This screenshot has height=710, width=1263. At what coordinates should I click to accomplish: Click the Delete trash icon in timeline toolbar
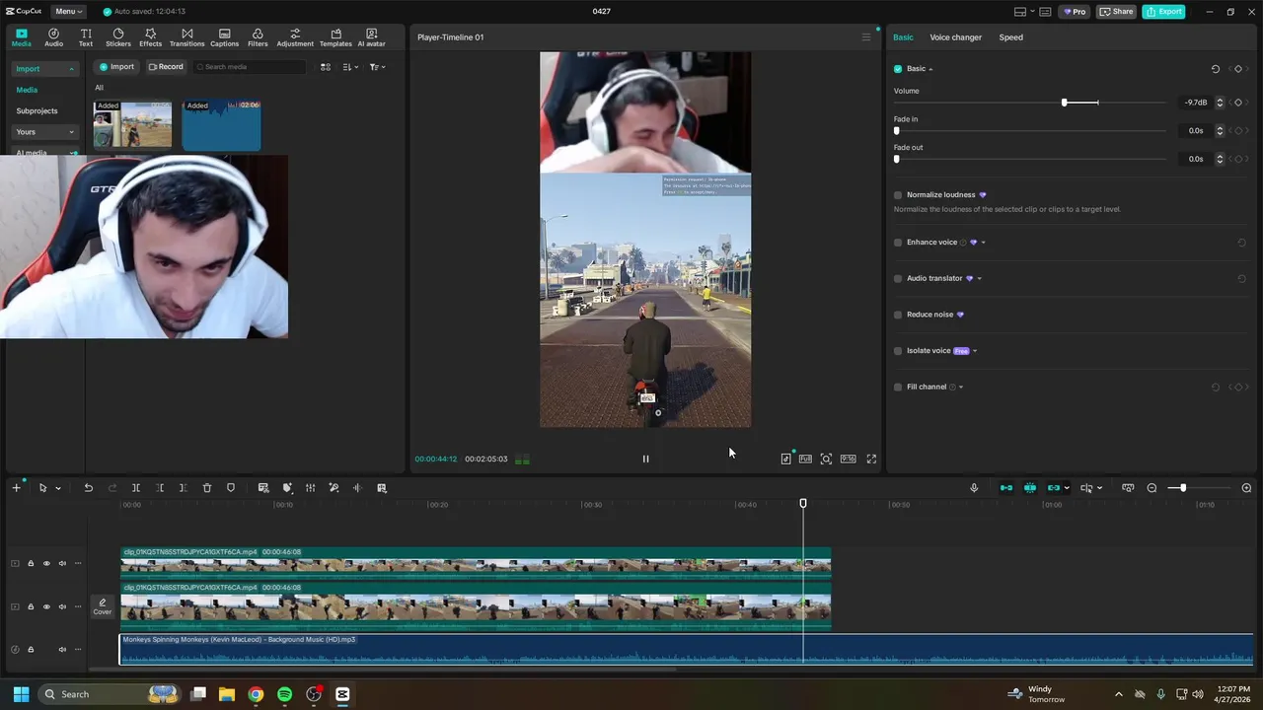click(206, 488)
